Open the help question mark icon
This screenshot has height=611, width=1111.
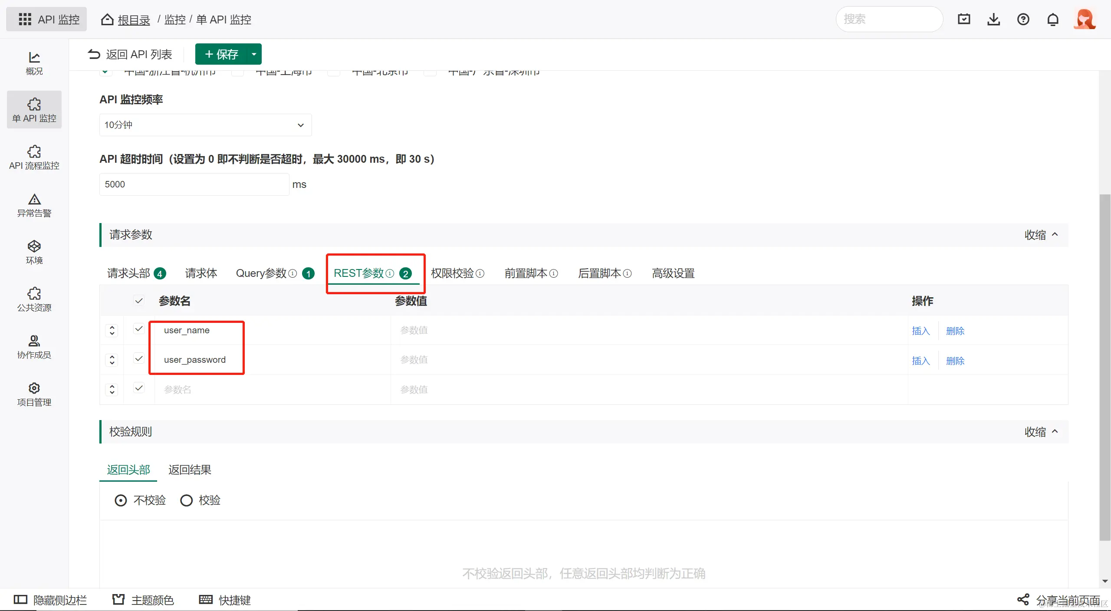tap(1023, 20)
